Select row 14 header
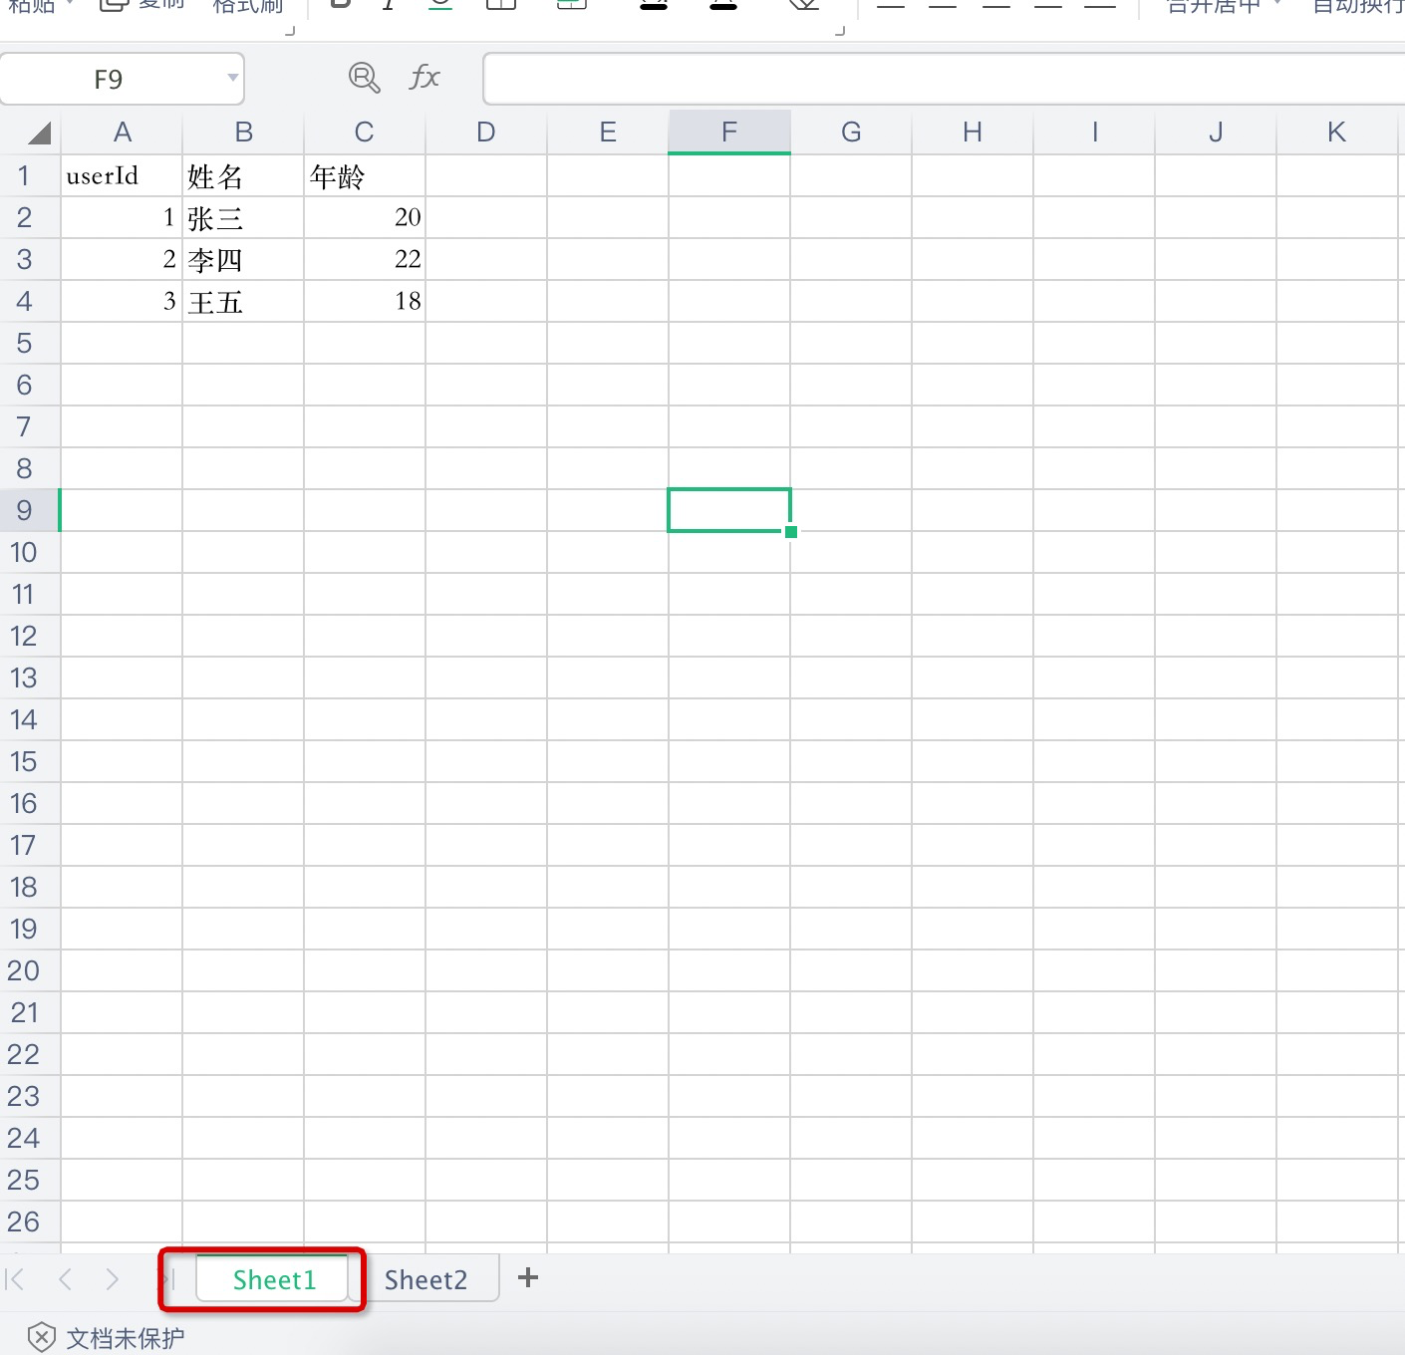The image size is (1405, 1355). [30, 720]
